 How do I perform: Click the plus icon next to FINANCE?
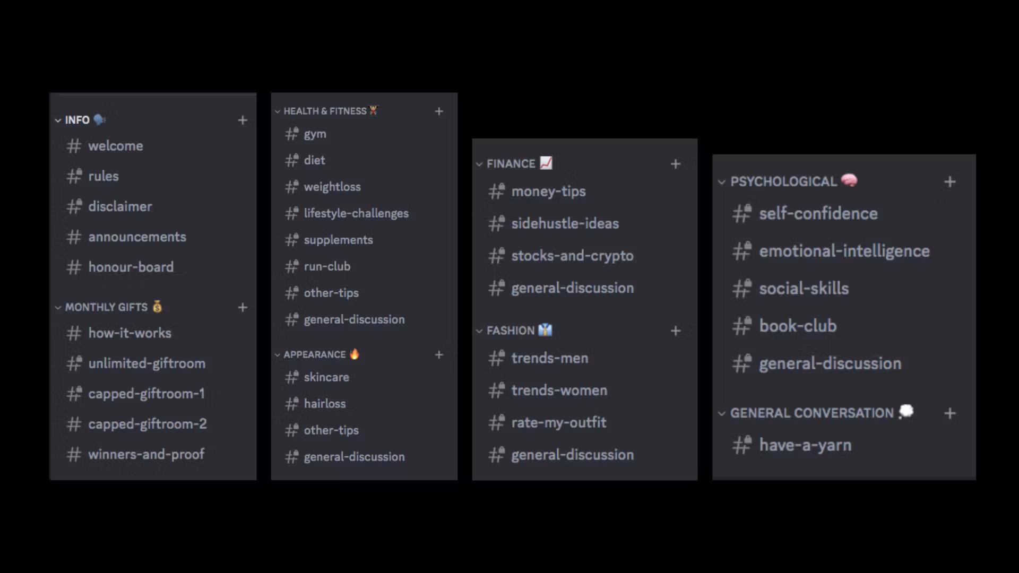[x=676, y=164]
